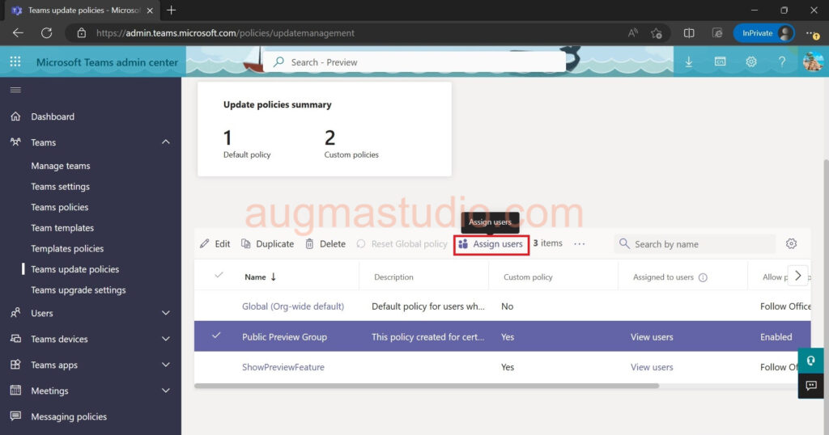Open table column settings gear
Viewport: 829px width, 435px height.
[792, 244]
